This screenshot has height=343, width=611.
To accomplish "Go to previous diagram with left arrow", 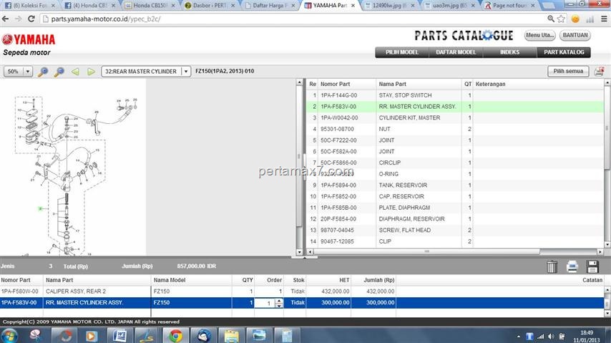I will (x=75, y=72).
